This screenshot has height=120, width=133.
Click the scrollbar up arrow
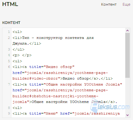(x=127, y=31)
